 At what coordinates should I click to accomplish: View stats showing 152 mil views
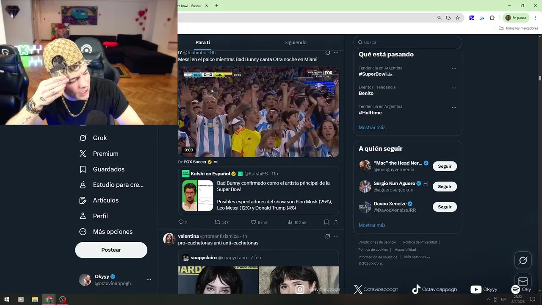297,222
